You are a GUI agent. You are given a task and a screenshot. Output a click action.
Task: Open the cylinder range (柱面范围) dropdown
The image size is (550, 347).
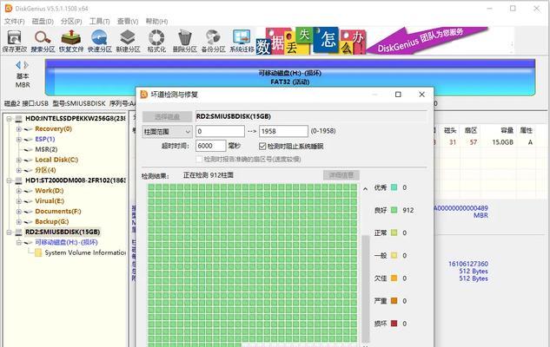point(167,132)
